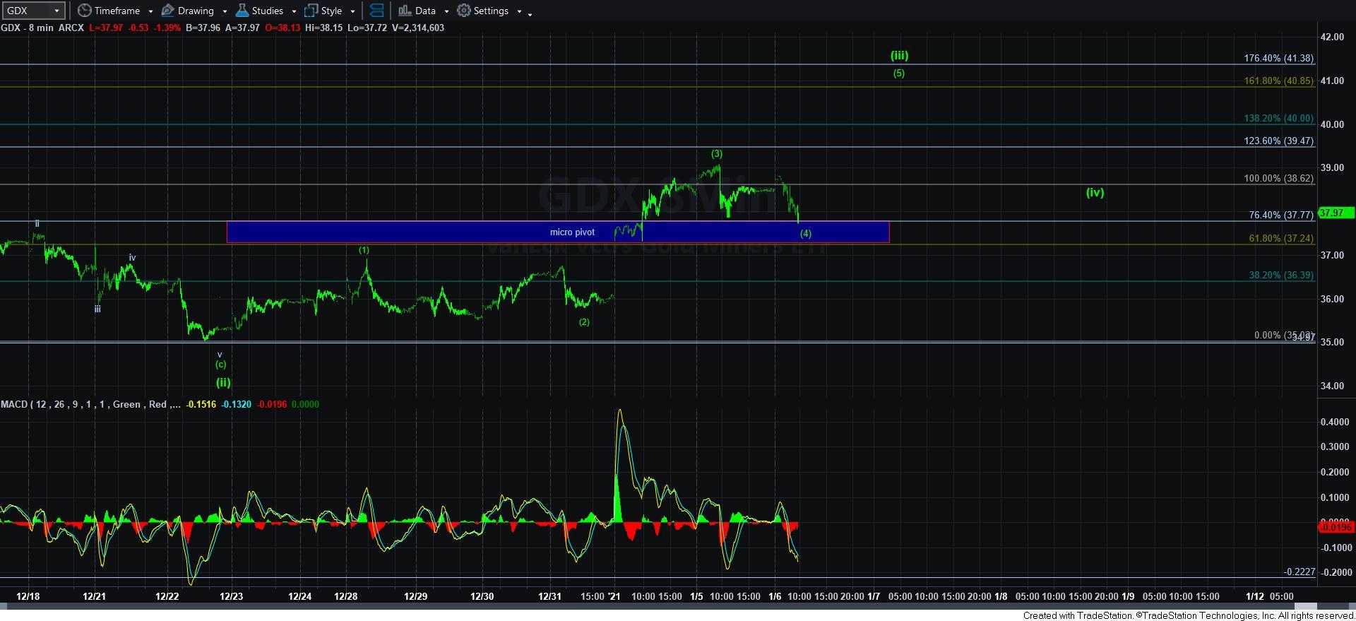Click the green (c) wave label
Image resolution: width=1356 pixels, height=621 pixels.
coord(220,365)
